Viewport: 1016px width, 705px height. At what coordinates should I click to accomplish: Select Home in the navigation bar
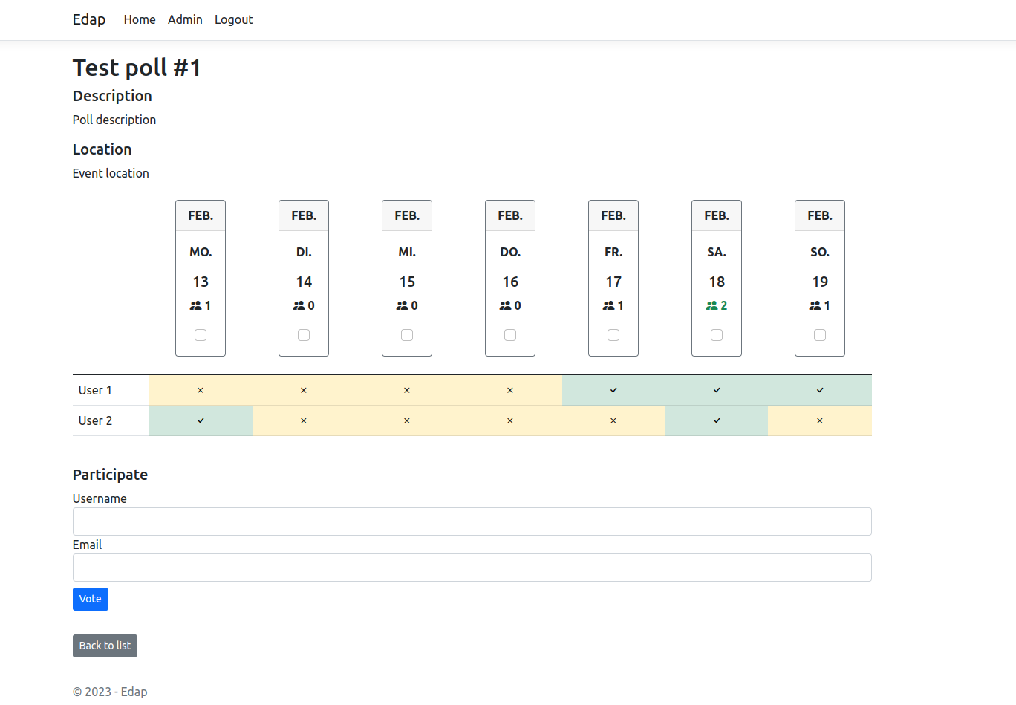(140, 19)
